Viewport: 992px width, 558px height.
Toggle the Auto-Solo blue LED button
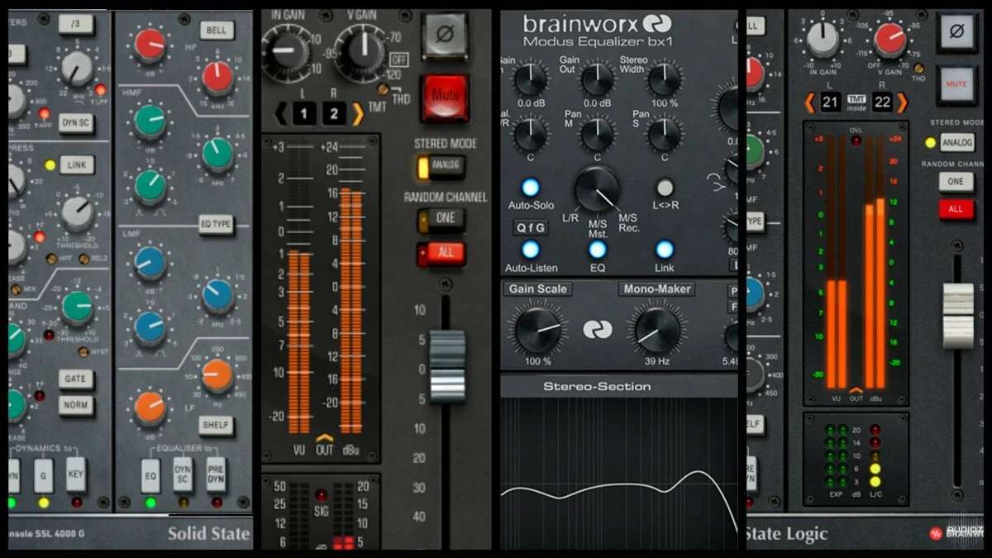tap(531, 187)
